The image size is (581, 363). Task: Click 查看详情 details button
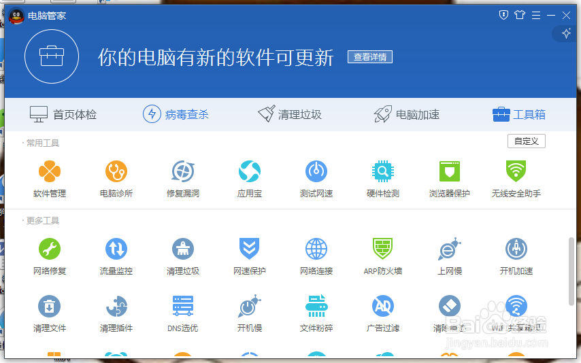tap(370, 56)
